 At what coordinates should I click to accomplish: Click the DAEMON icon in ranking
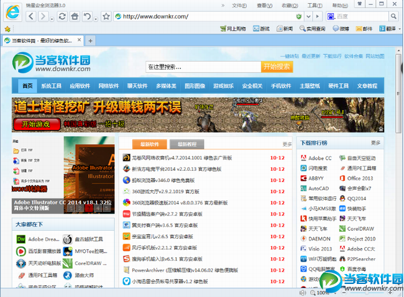303,239
